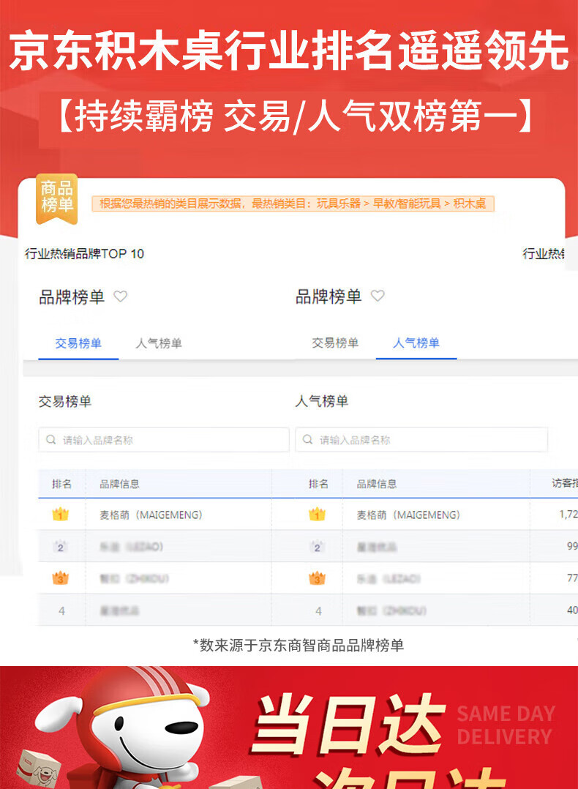The width and height of the screenshot is (578, 789).
Task: Click the 商品榜单 gold badge
Action: click(56, 198)
